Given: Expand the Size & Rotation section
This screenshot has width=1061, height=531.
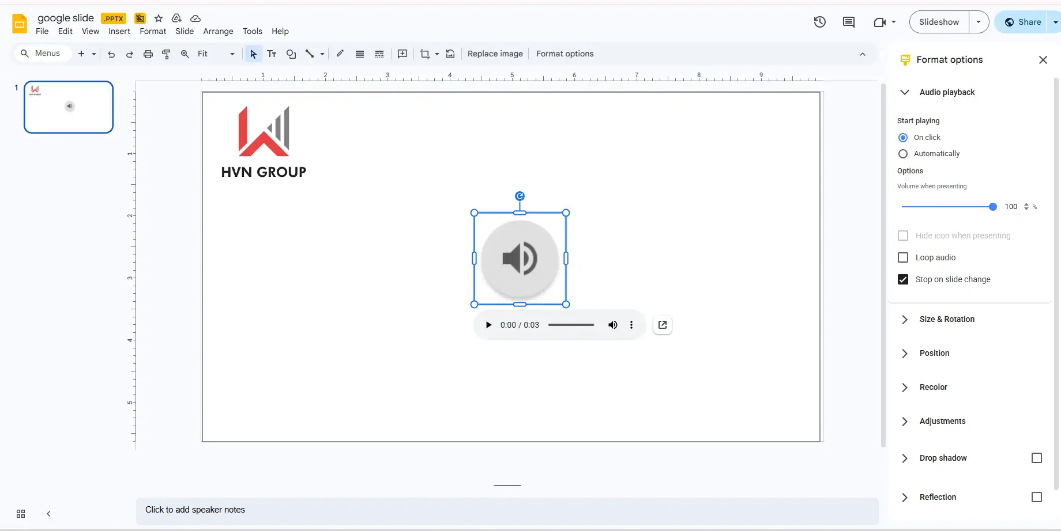Looking at the screenshot, I should tap(947, 319).
